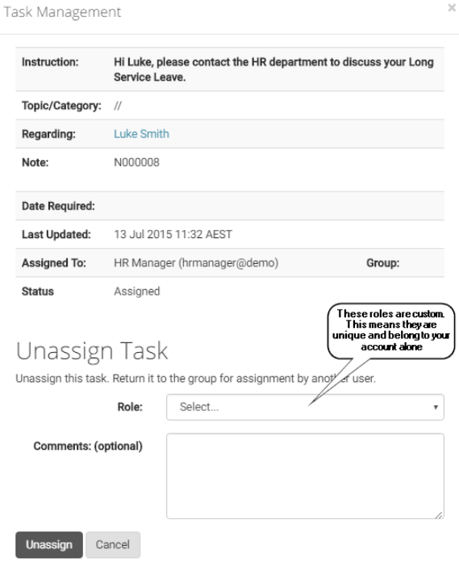Screen dimensions: 459x562
Task: Click the Unassign Task heading
Action: 92,350
